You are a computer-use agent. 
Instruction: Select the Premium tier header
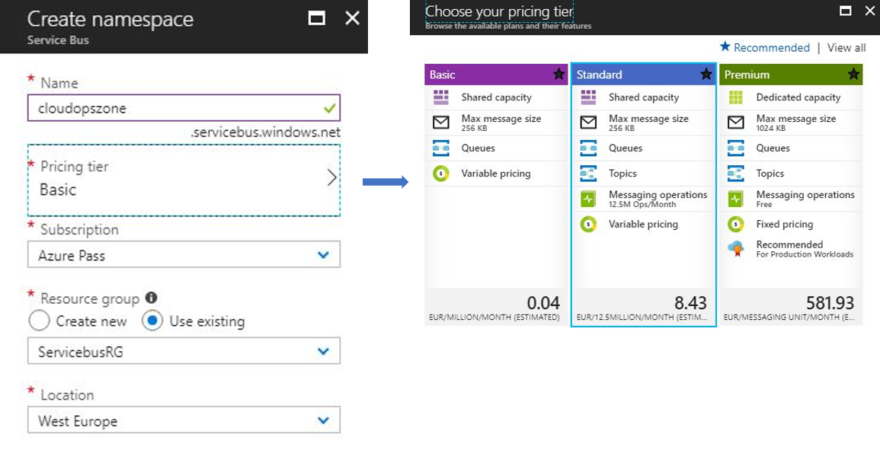[x=791, y=74]
